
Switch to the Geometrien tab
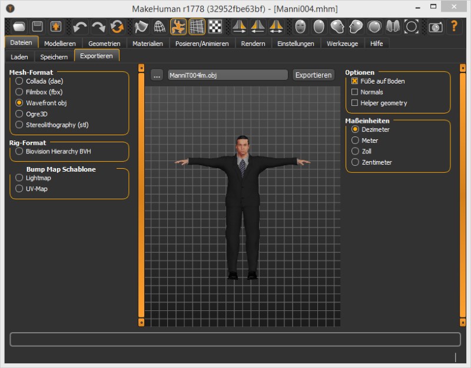pos(104,44)
